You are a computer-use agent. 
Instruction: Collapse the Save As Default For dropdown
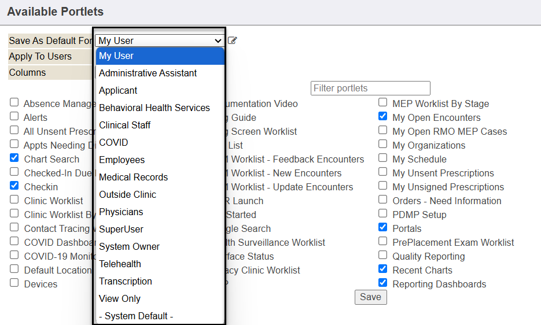[x=159, y=40]
